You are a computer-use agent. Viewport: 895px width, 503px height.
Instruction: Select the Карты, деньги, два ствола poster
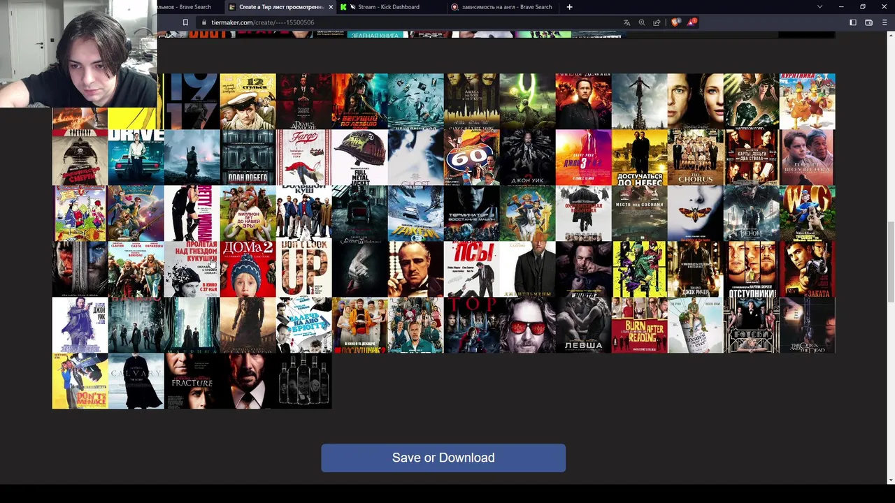click(751, 157)
